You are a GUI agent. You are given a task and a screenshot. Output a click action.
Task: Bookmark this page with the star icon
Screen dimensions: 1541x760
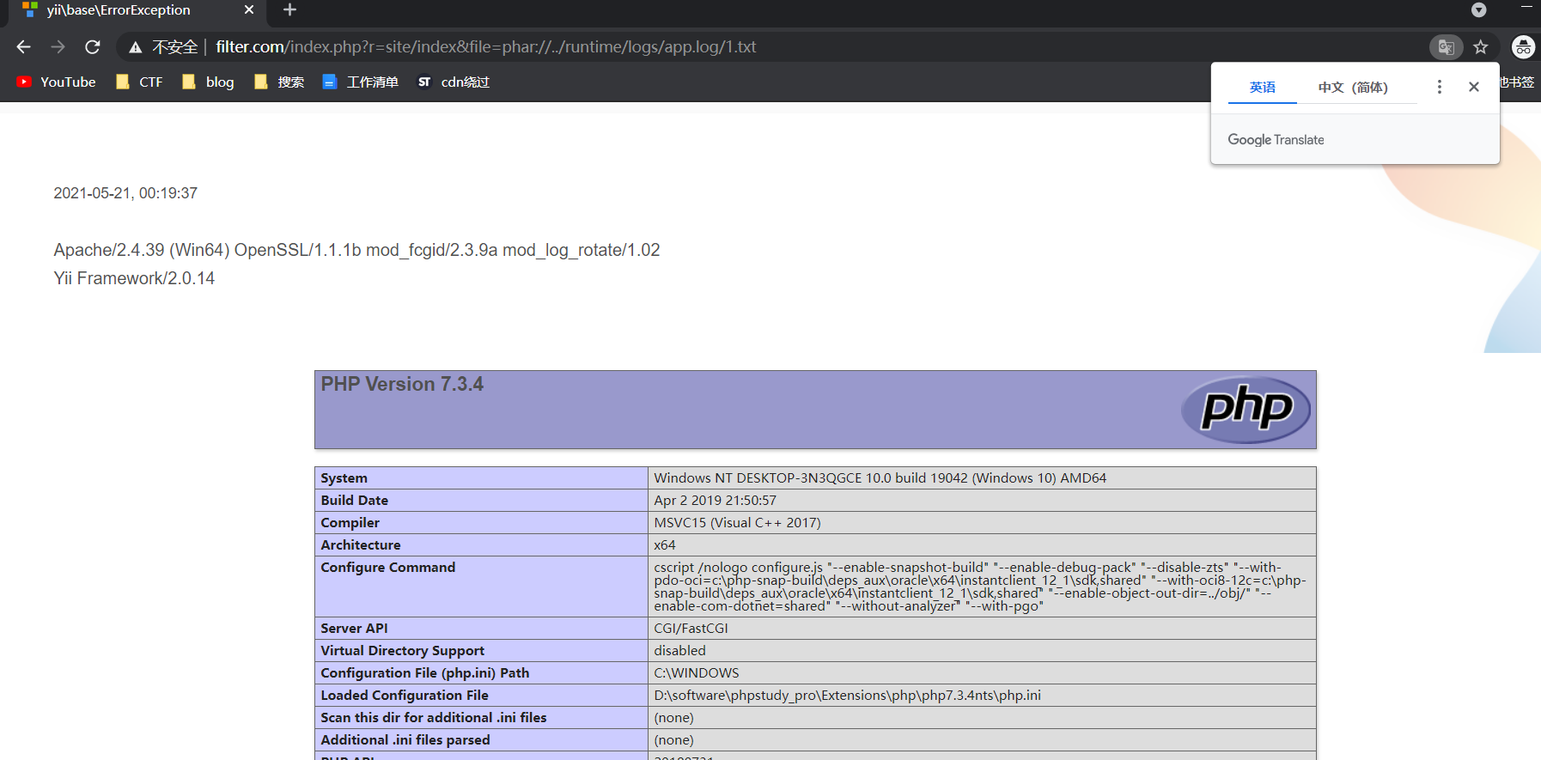tap(1481, 47)
